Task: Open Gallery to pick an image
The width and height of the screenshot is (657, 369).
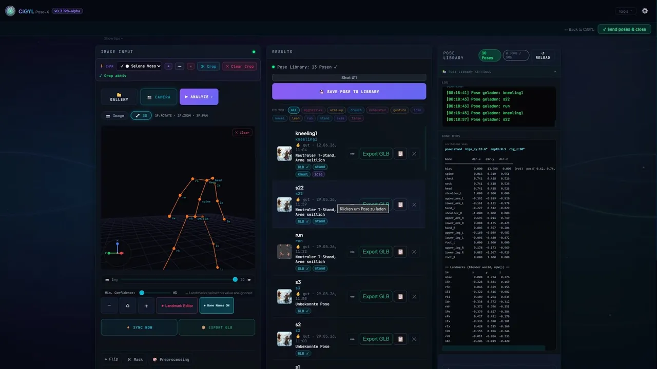Action: pos(119,97)
